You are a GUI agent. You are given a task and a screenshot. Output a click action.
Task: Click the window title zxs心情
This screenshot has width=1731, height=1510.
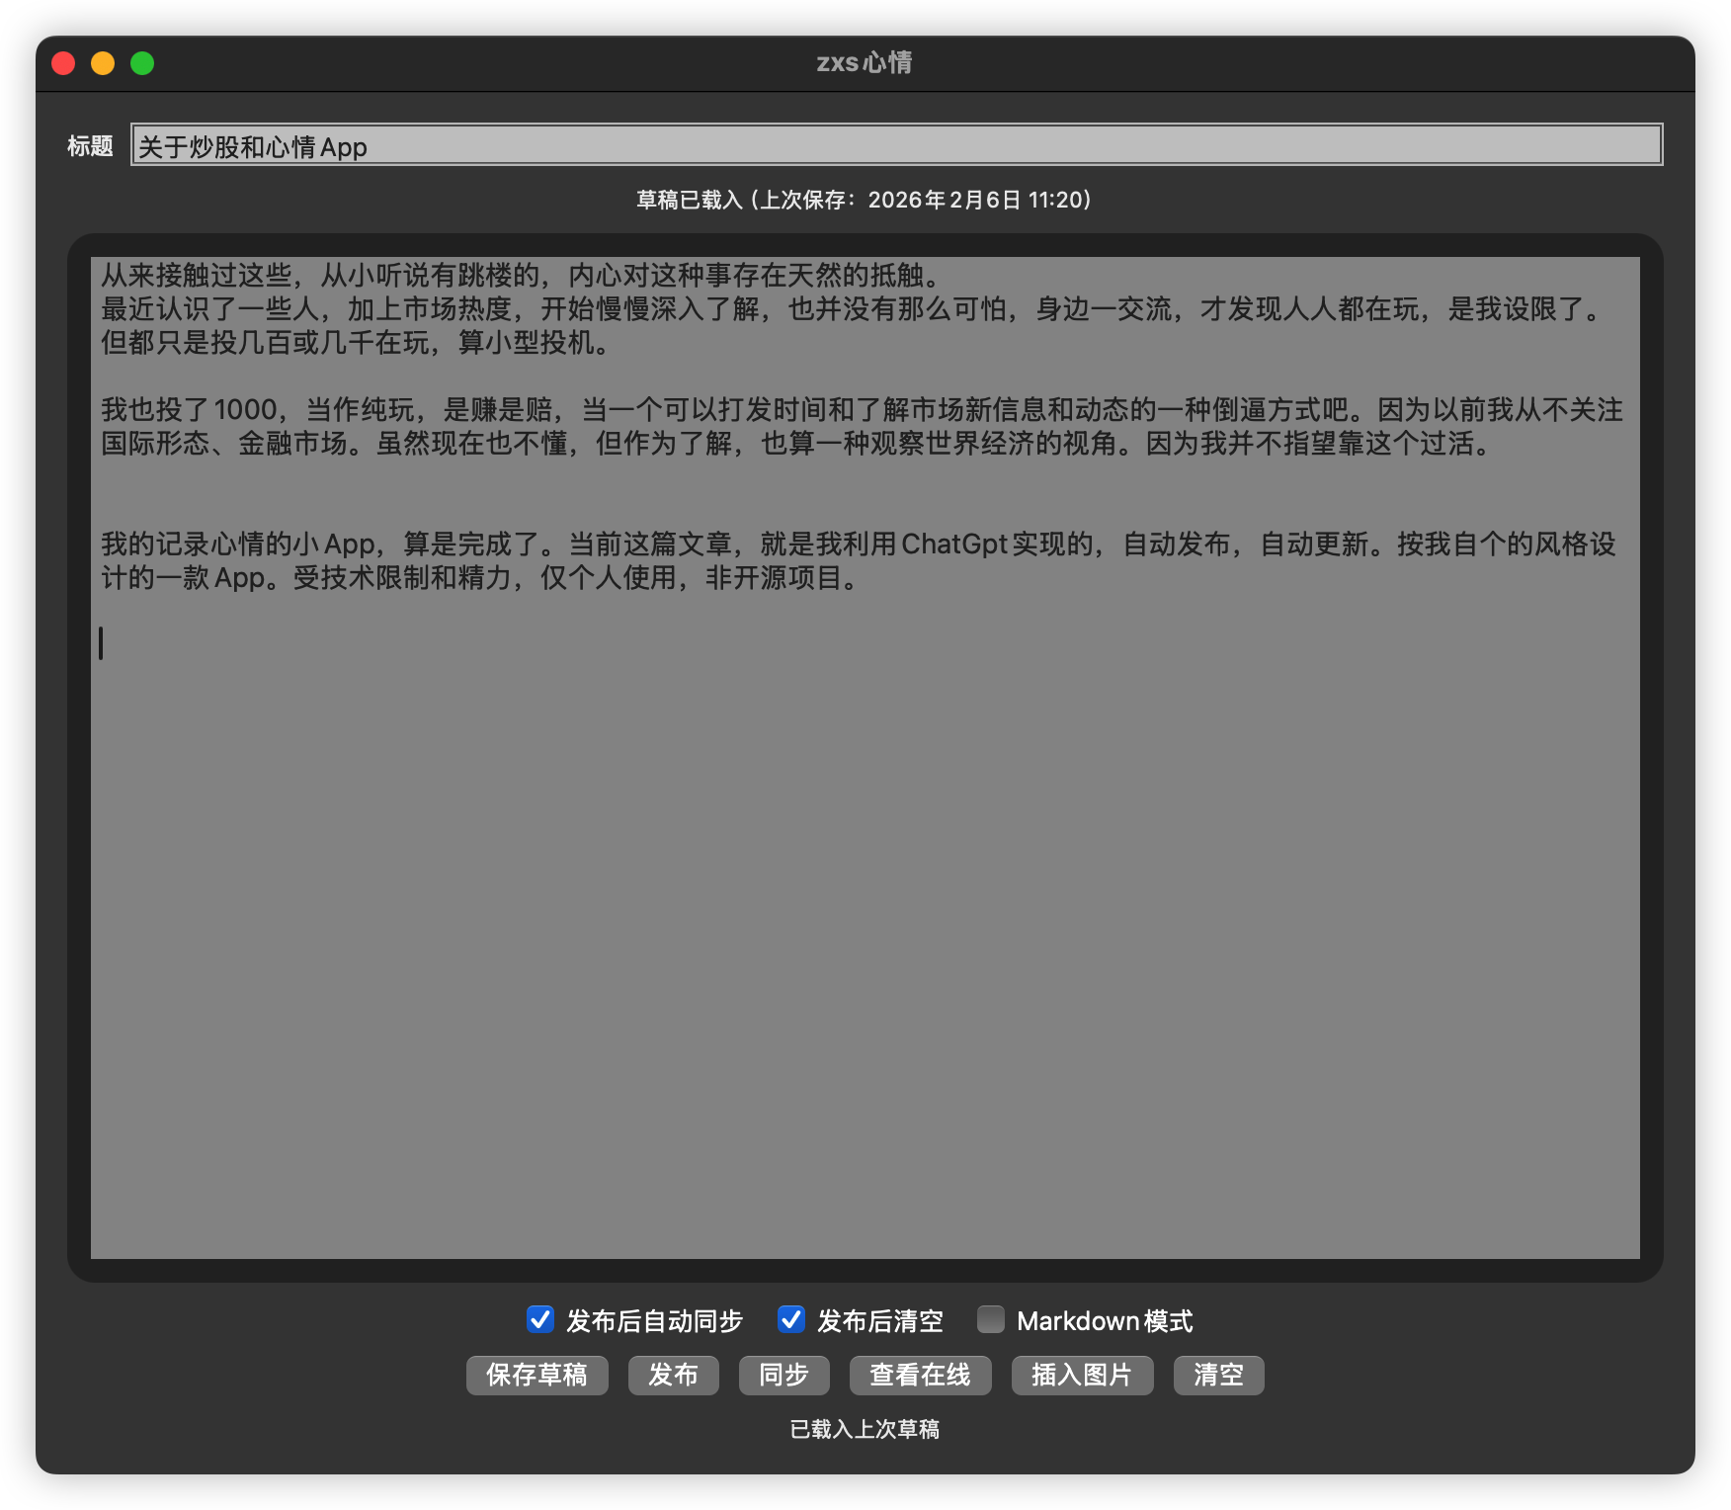pos(865,61)
